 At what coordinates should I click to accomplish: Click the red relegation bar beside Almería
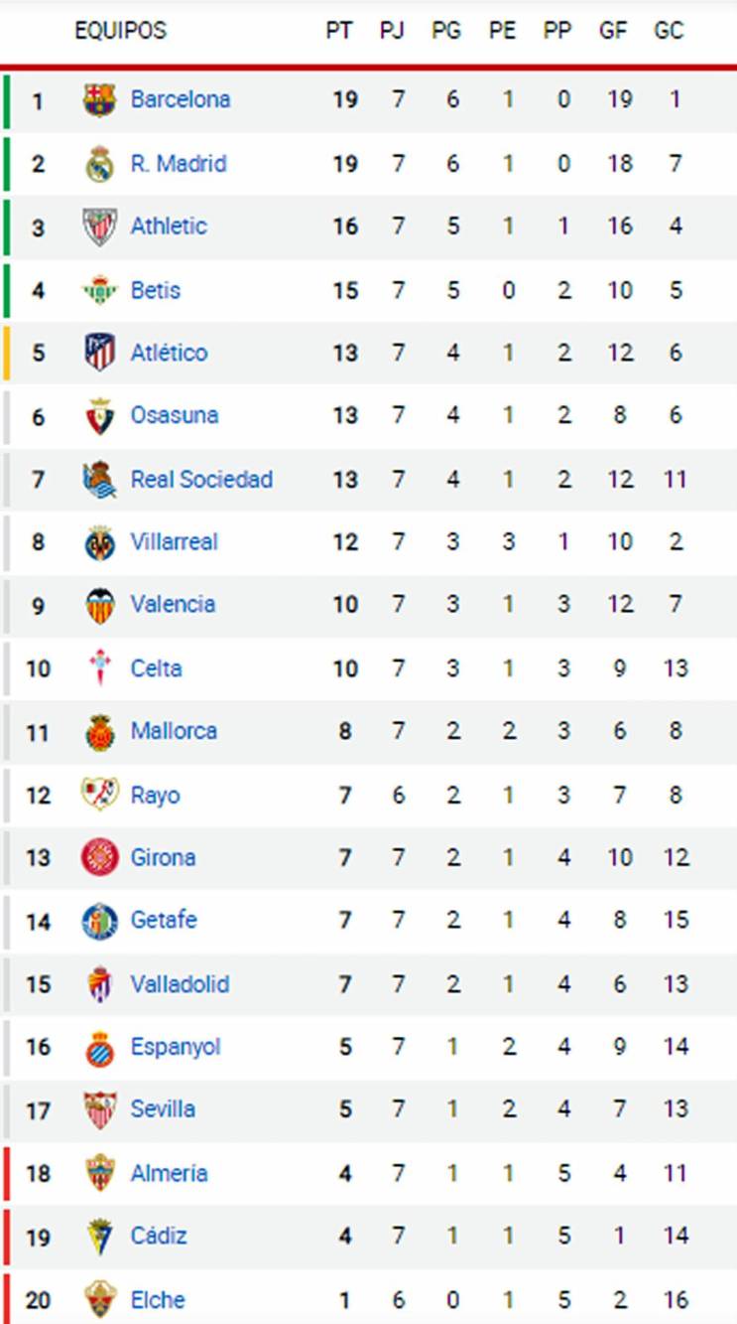click(x=5, y=1173)
